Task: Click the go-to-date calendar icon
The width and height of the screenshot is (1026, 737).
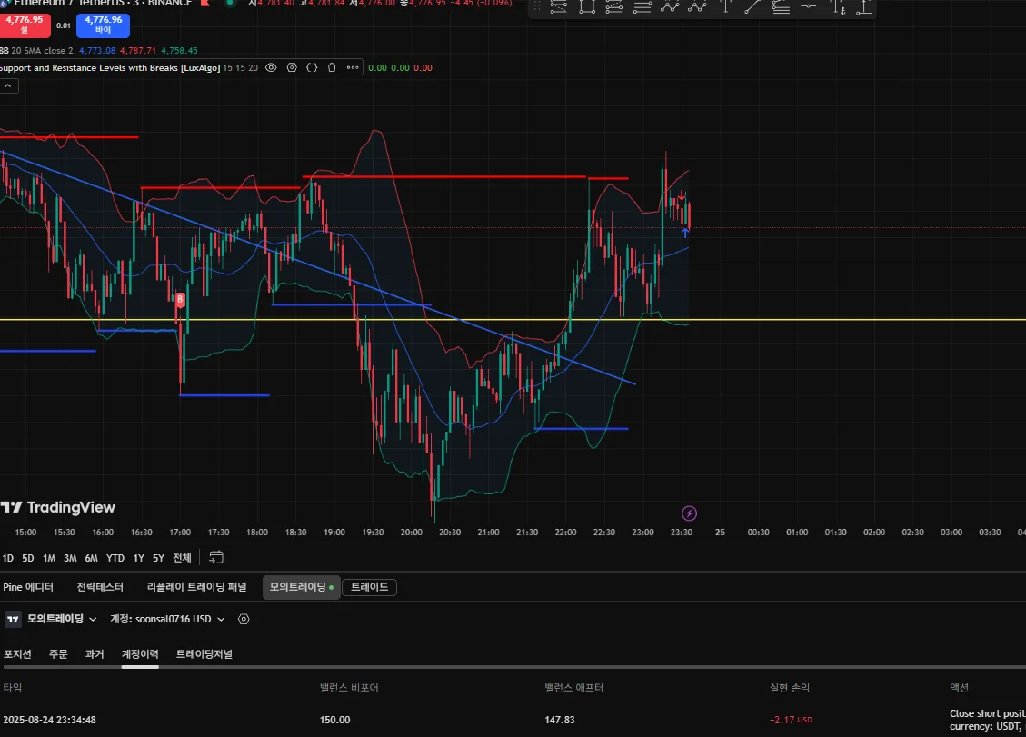Action: [x=215, y=557]
